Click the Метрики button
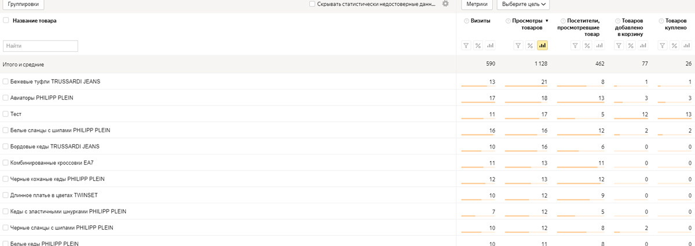 [477, 4]
